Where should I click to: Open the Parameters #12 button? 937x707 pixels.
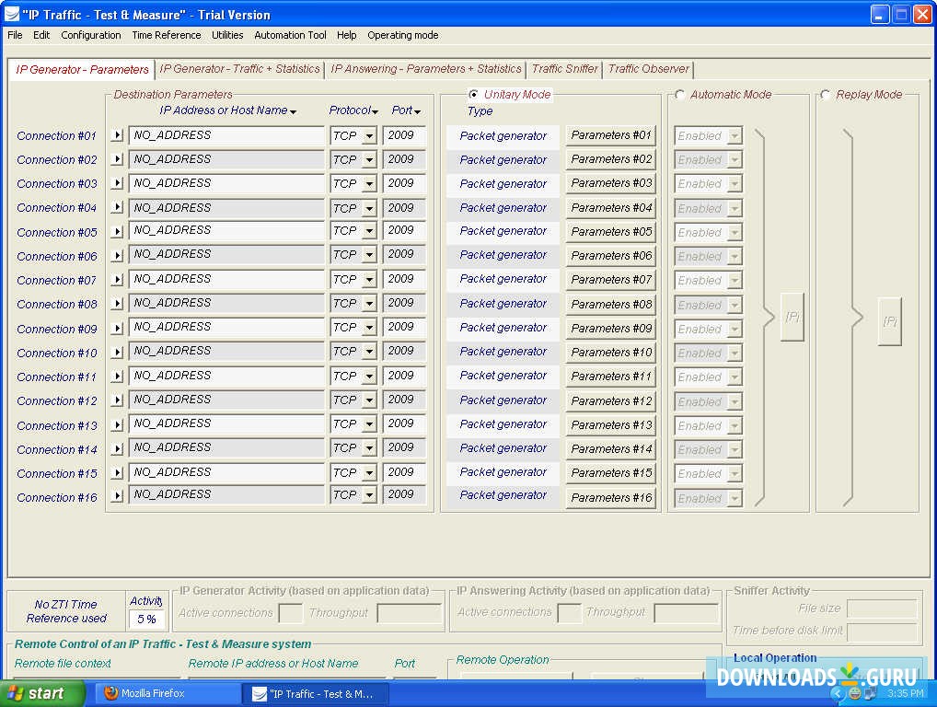click(x=610, y=401)
